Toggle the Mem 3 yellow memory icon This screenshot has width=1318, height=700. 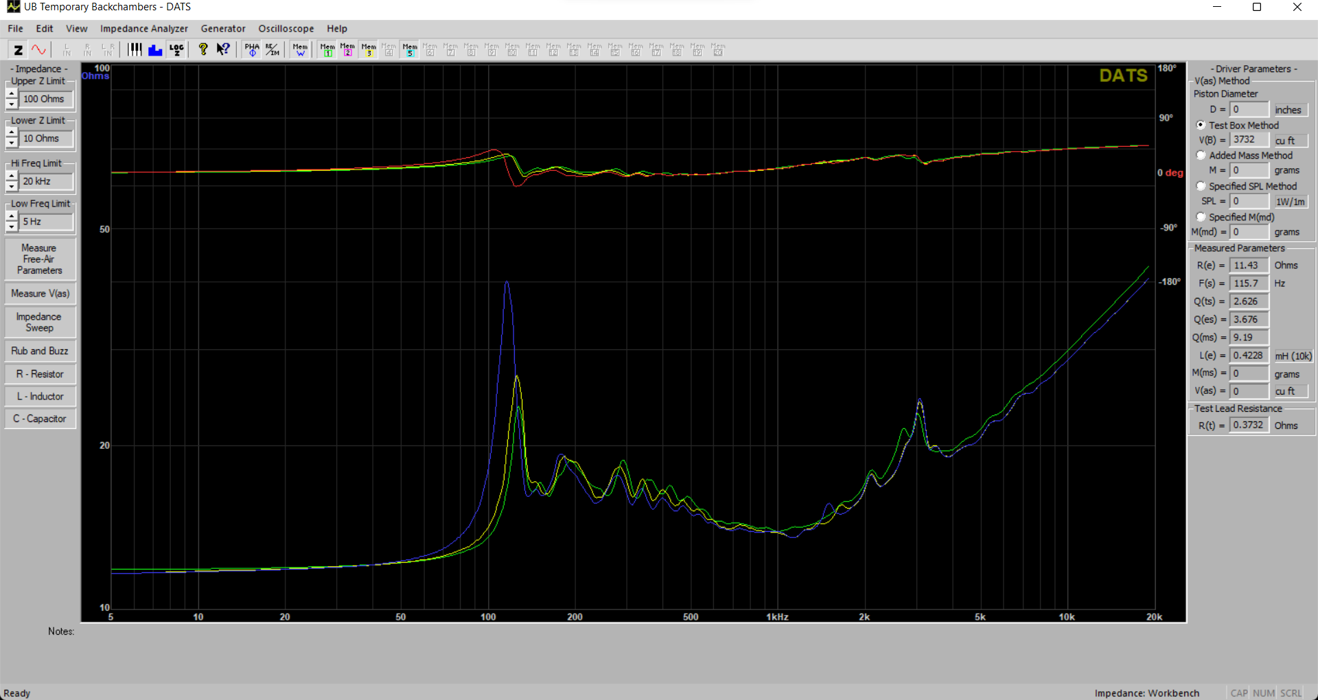(x=369, y=49)
